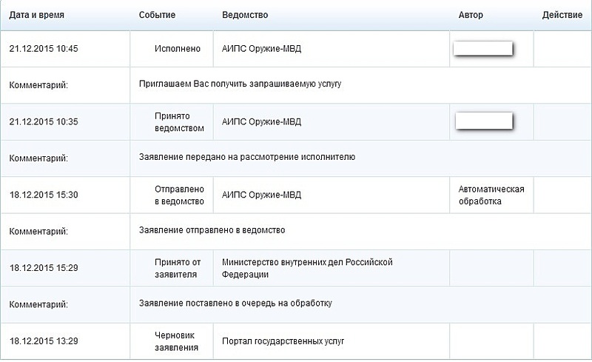Click comment "Заявление поставлено в очередь на обработку"
Viewport: 592px width, 362px height.
tap(235, 303)
